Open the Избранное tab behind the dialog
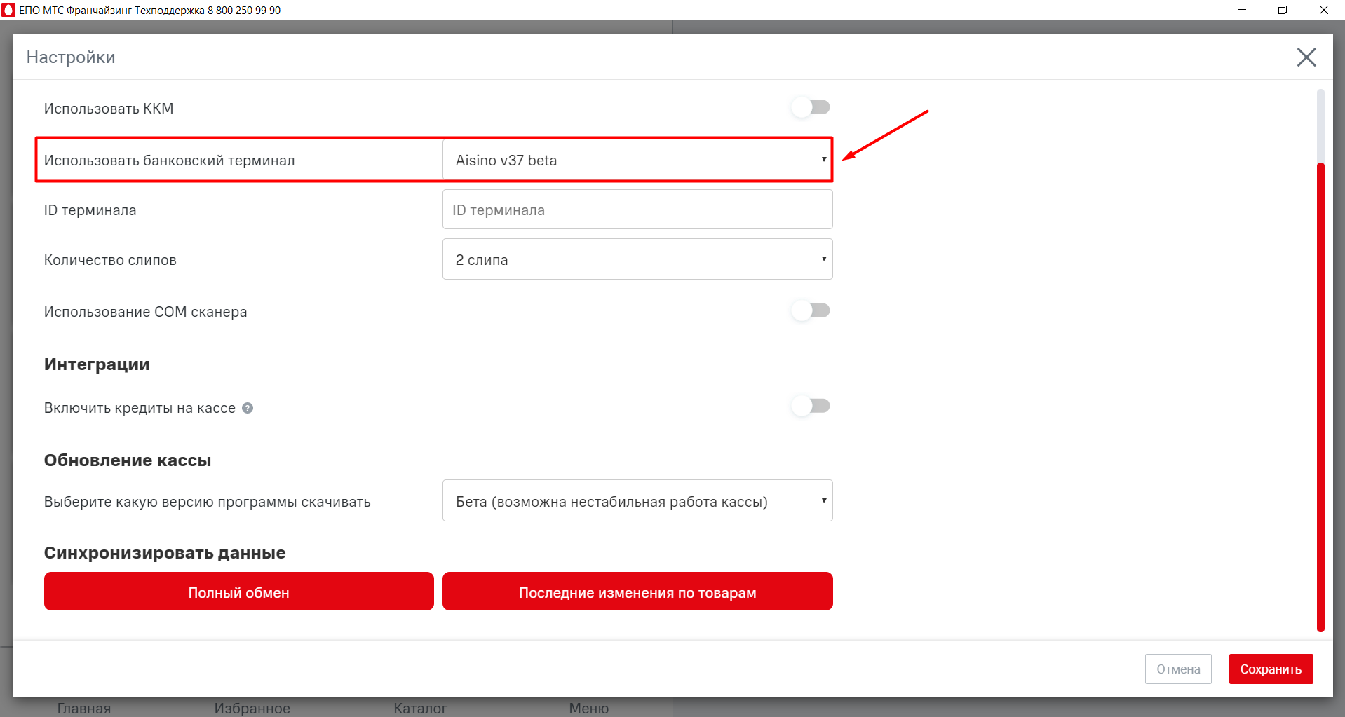 click(252, 708)
